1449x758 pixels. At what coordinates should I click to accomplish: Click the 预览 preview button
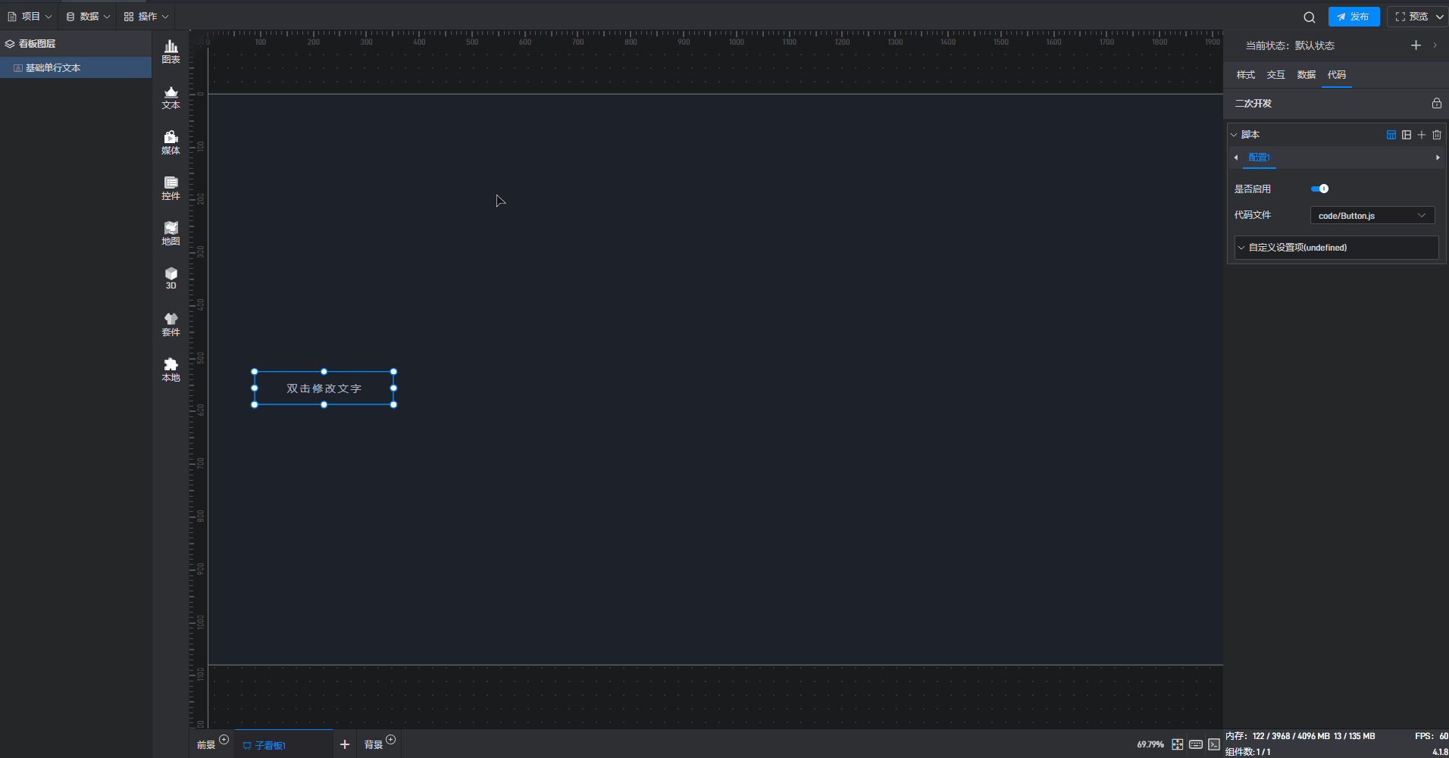click(x=1410, y=17)
